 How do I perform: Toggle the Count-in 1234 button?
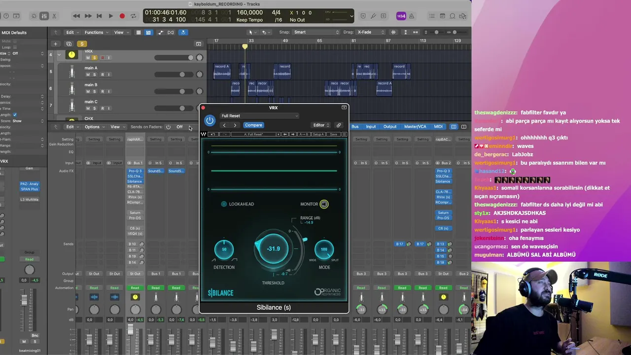[x=401, y=16]
